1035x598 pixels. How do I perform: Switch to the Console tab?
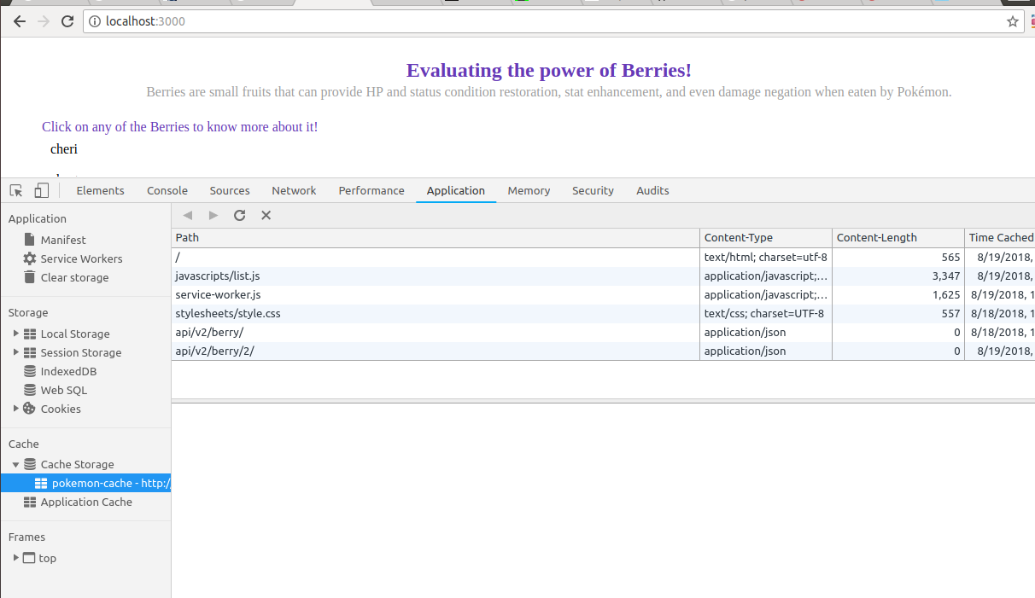click(x=167, y=191)
